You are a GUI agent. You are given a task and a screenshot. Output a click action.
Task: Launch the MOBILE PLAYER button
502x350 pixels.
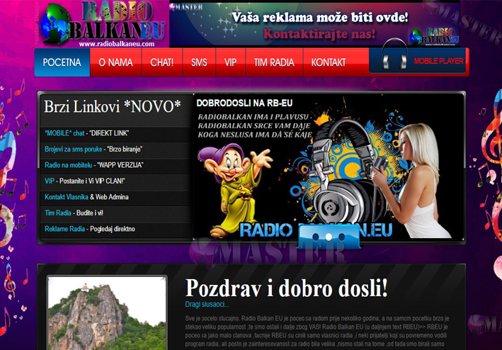point(438,62)
